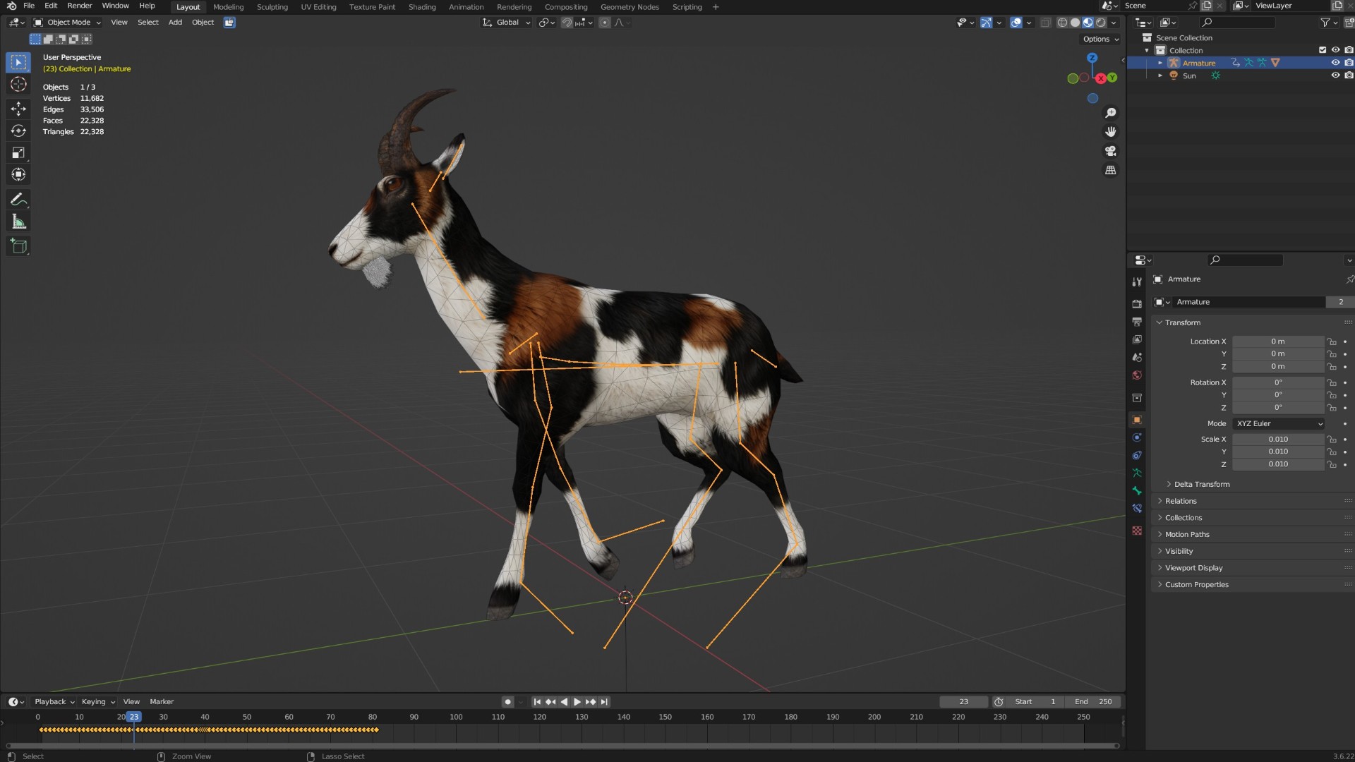Toggle Collection exclude checkbox in outliner

(x=1323, y=50)
